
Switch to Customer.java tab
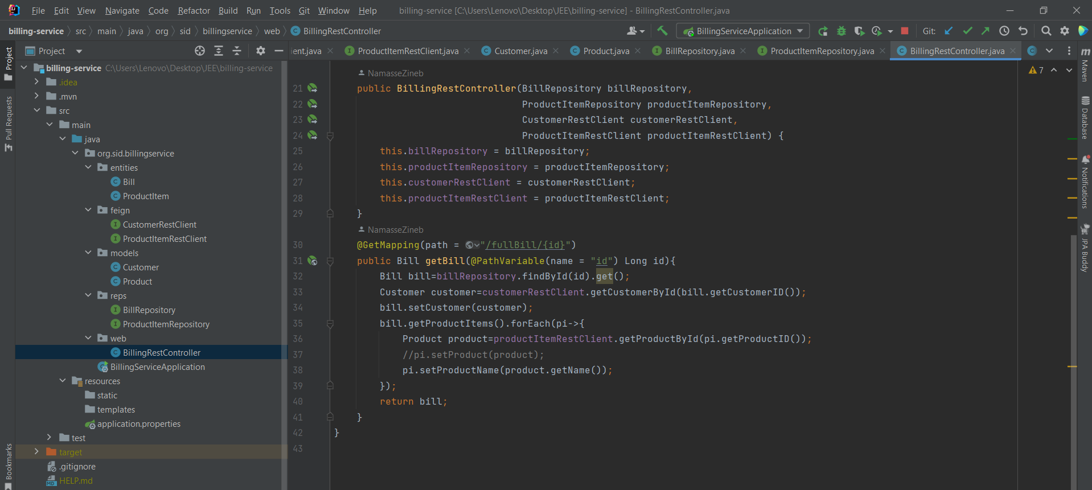point(520,51)
